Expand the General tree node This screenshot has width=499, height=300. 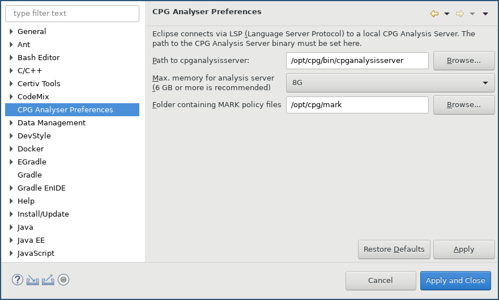(x=11, y=32)
